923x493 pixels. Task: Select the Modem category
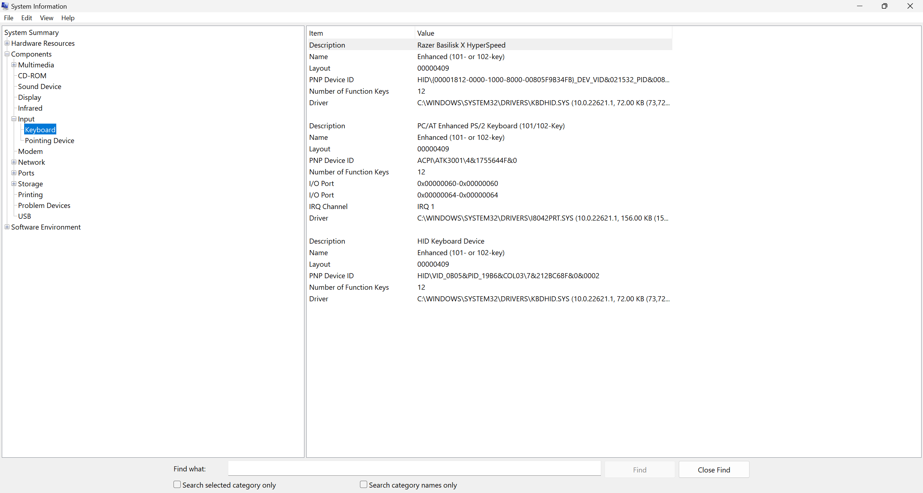click(30, 151)
